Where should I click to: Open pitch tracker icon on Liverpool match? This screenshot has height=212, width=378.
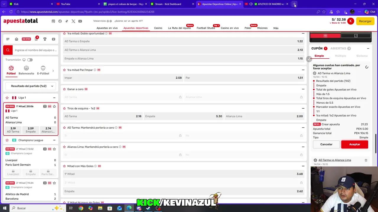[45, 149]
